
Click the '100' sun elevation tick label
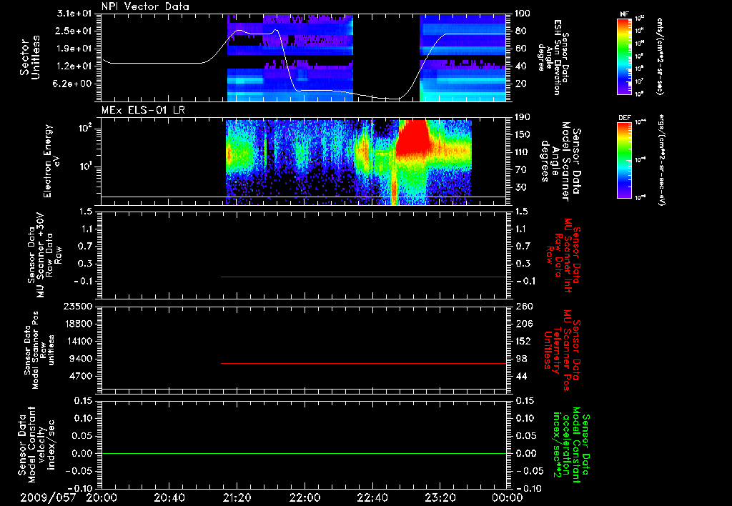click(523, 14)
